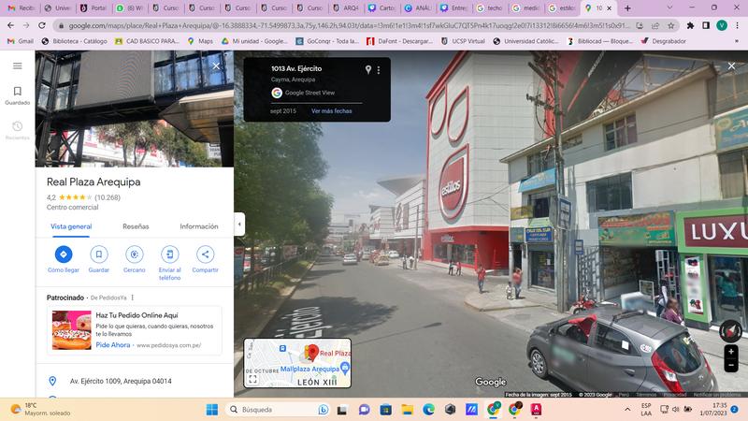748x421 pixels.
Task: Switch to the Vista general tab
Action: [71, 226]
